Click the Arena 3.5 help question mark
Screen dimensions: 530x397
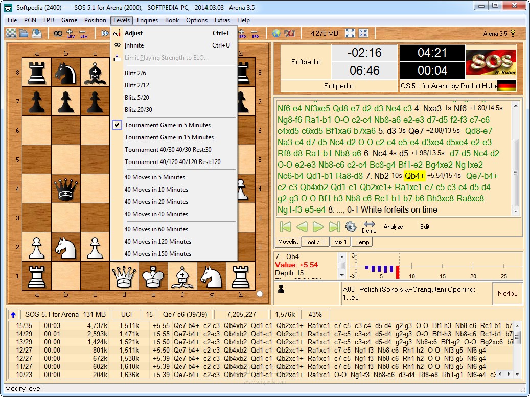[x=513, y=33]
